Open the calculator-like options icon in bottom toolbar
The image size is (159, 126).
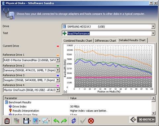7,121
